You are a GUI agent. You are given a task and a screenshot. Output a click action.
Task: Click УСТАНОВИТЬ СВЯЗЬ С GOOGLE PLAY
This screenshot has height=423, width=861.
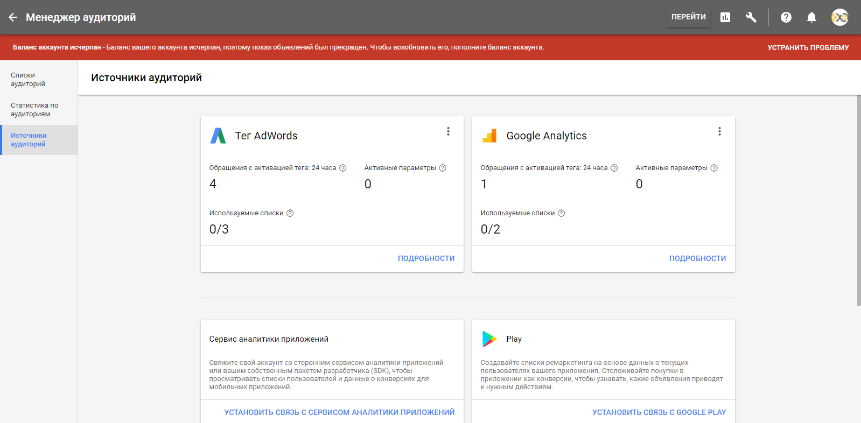click(660, 412)
